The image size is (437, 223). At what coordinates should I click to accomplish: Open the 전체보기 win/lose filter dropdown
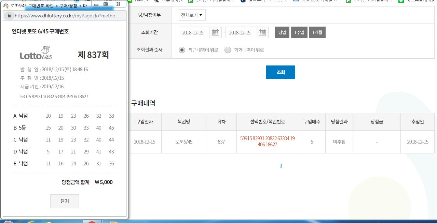[x=192, y=15]
